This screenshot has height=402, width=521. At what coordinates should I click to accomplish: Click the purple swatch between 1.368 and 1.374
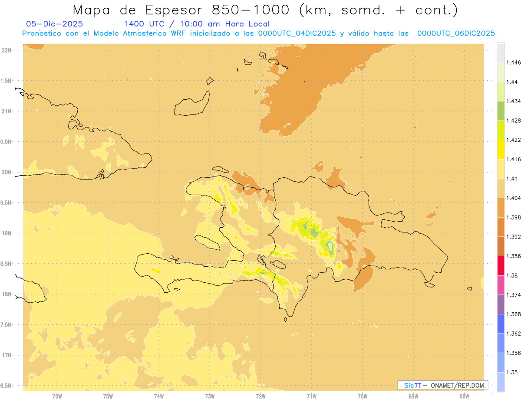[501, 304]
